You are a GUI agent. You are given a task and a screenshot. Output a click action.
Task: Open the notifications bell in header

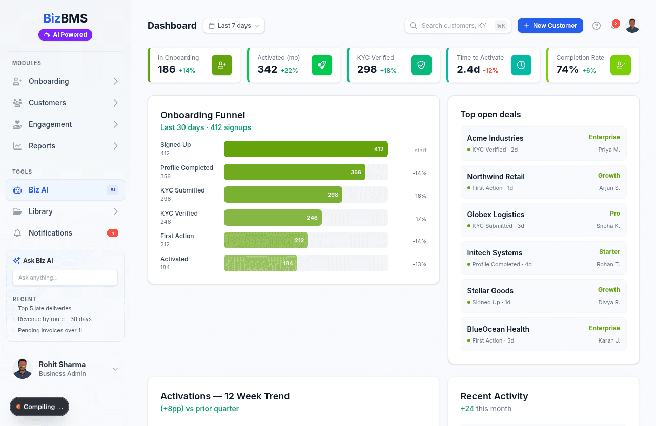(x=614, y=26)
